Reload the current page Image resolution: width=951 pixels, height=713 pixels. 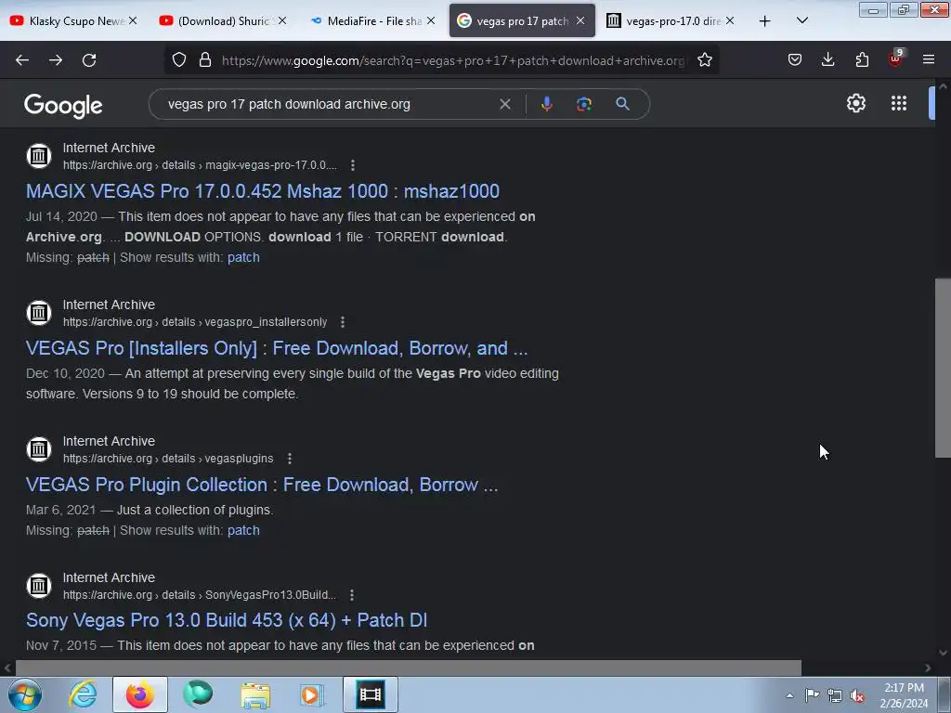pos(89,60)
